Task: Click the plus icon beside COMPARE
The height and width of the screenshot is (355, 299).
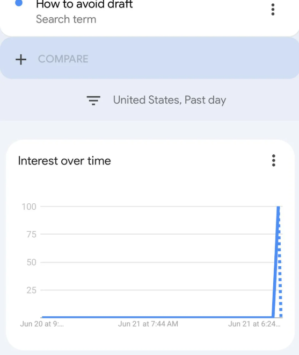Action: click(x=21, y=60)
